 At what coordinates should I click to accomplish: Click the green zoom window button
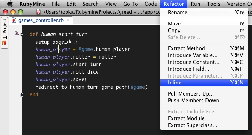point(21,12)
